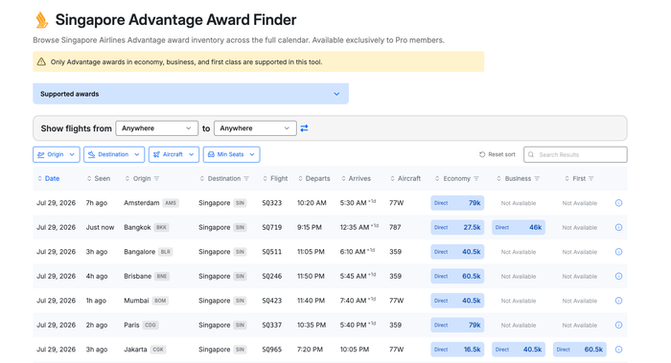Click arrival time 10:05 PM for Jakarta
The image size is (671, 363).
355,350
